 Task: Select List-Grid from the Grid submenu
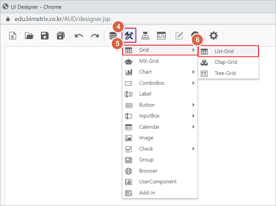[x=224, y=51]
